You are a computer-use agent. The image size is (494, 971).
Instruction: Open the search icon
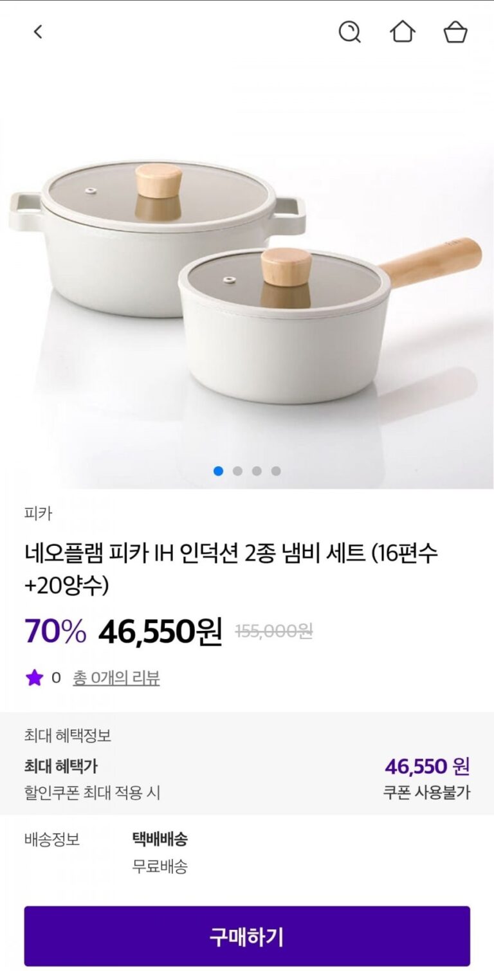click(x=349, y=32)
